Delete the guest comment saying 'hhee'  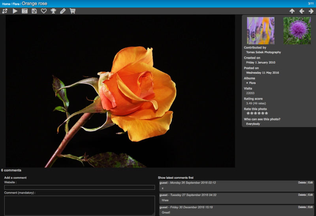[x=302, y=195]
